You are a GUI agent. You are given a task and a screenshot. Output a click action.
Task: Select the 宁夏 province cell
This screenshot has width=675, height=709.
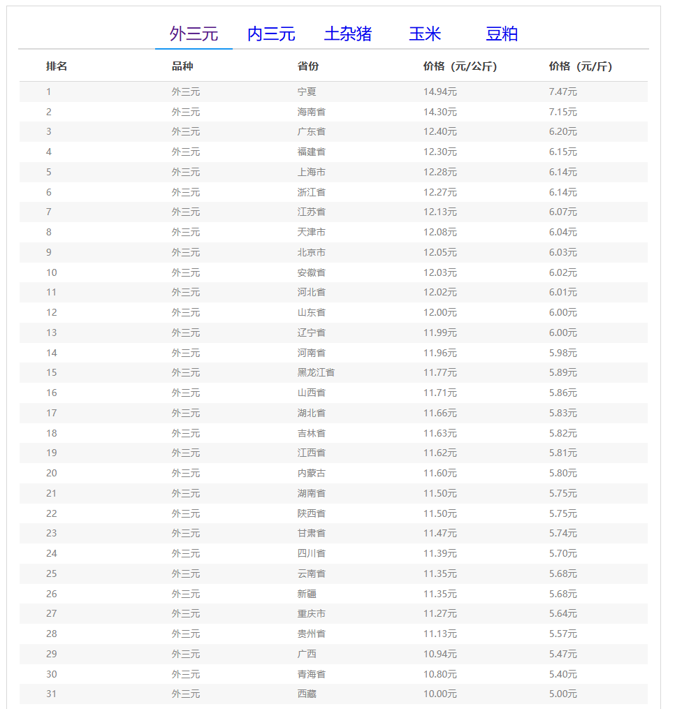307,92
